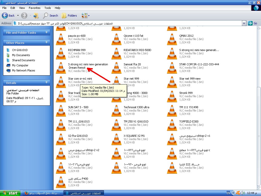Select the Stronk 999 file icon

click(172, 96)
